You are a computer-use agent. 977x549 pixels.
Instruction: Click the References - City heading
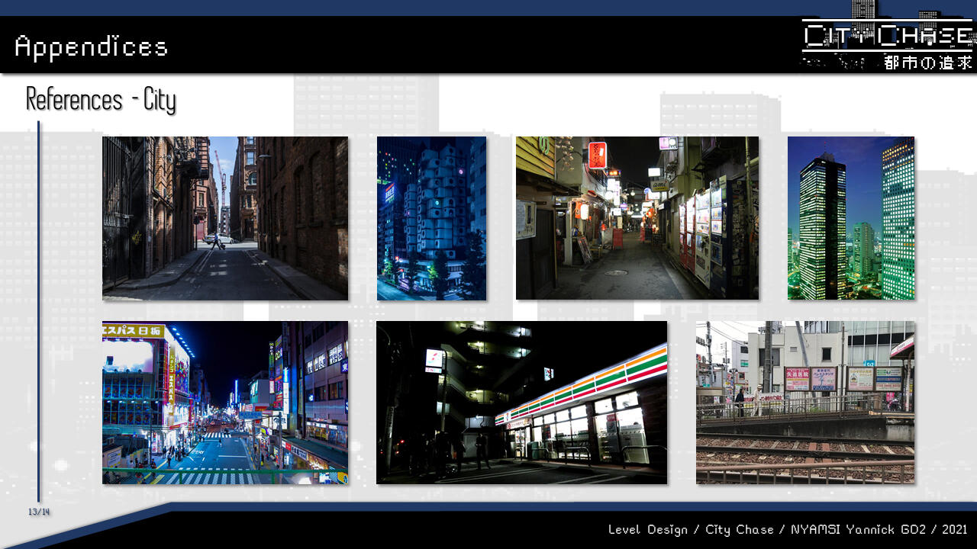click(x=101, y=100)
